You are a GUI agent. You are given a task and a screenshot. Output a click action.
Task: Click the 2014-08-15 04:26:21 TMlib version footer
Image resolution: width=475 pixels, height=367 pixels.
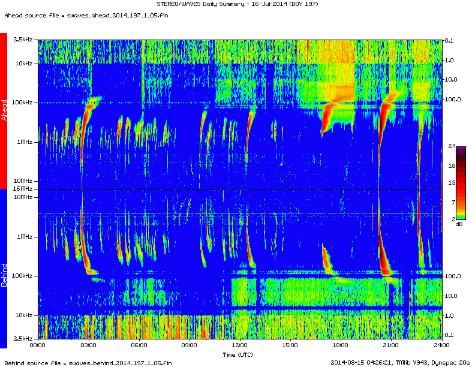[400, 362]
